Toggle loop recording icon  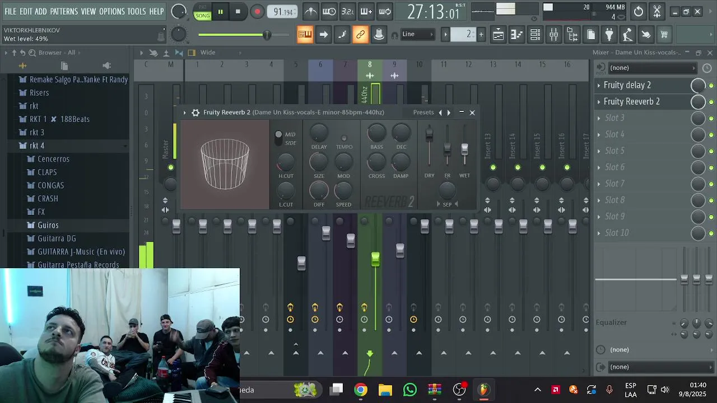385,11
